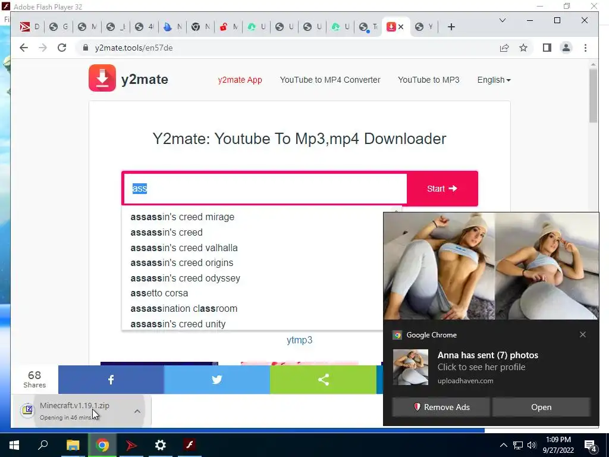Click the Chrome taskbar icon
Image resolution: width=609 pixels, height=457 pixels.
coord(102,445)
